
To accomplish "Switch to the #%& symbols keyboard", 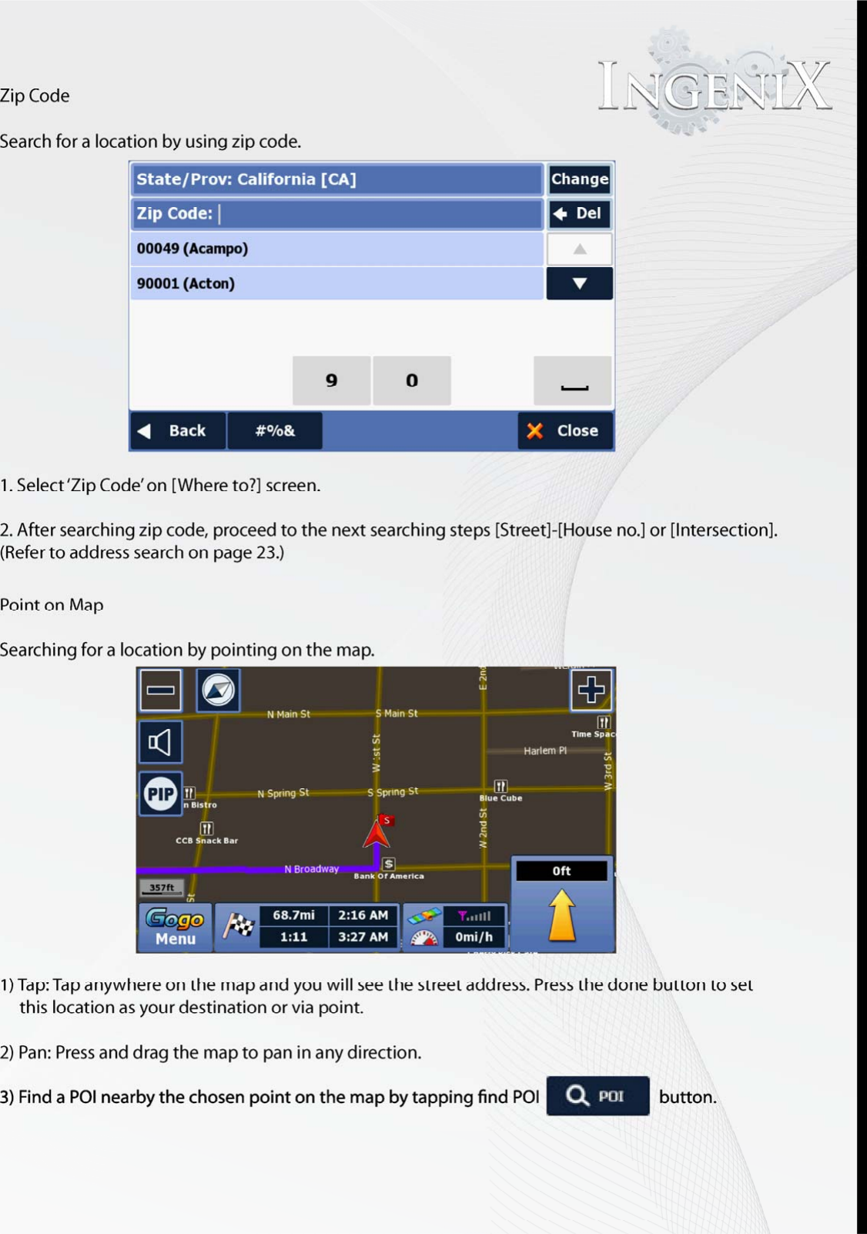I will pos(275,430).
